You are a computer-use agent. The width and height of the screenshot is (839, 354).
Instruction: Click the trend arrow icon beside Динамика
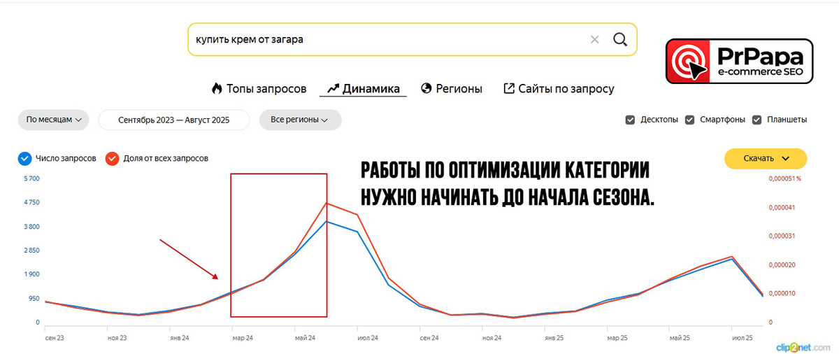tap(333, 88)
